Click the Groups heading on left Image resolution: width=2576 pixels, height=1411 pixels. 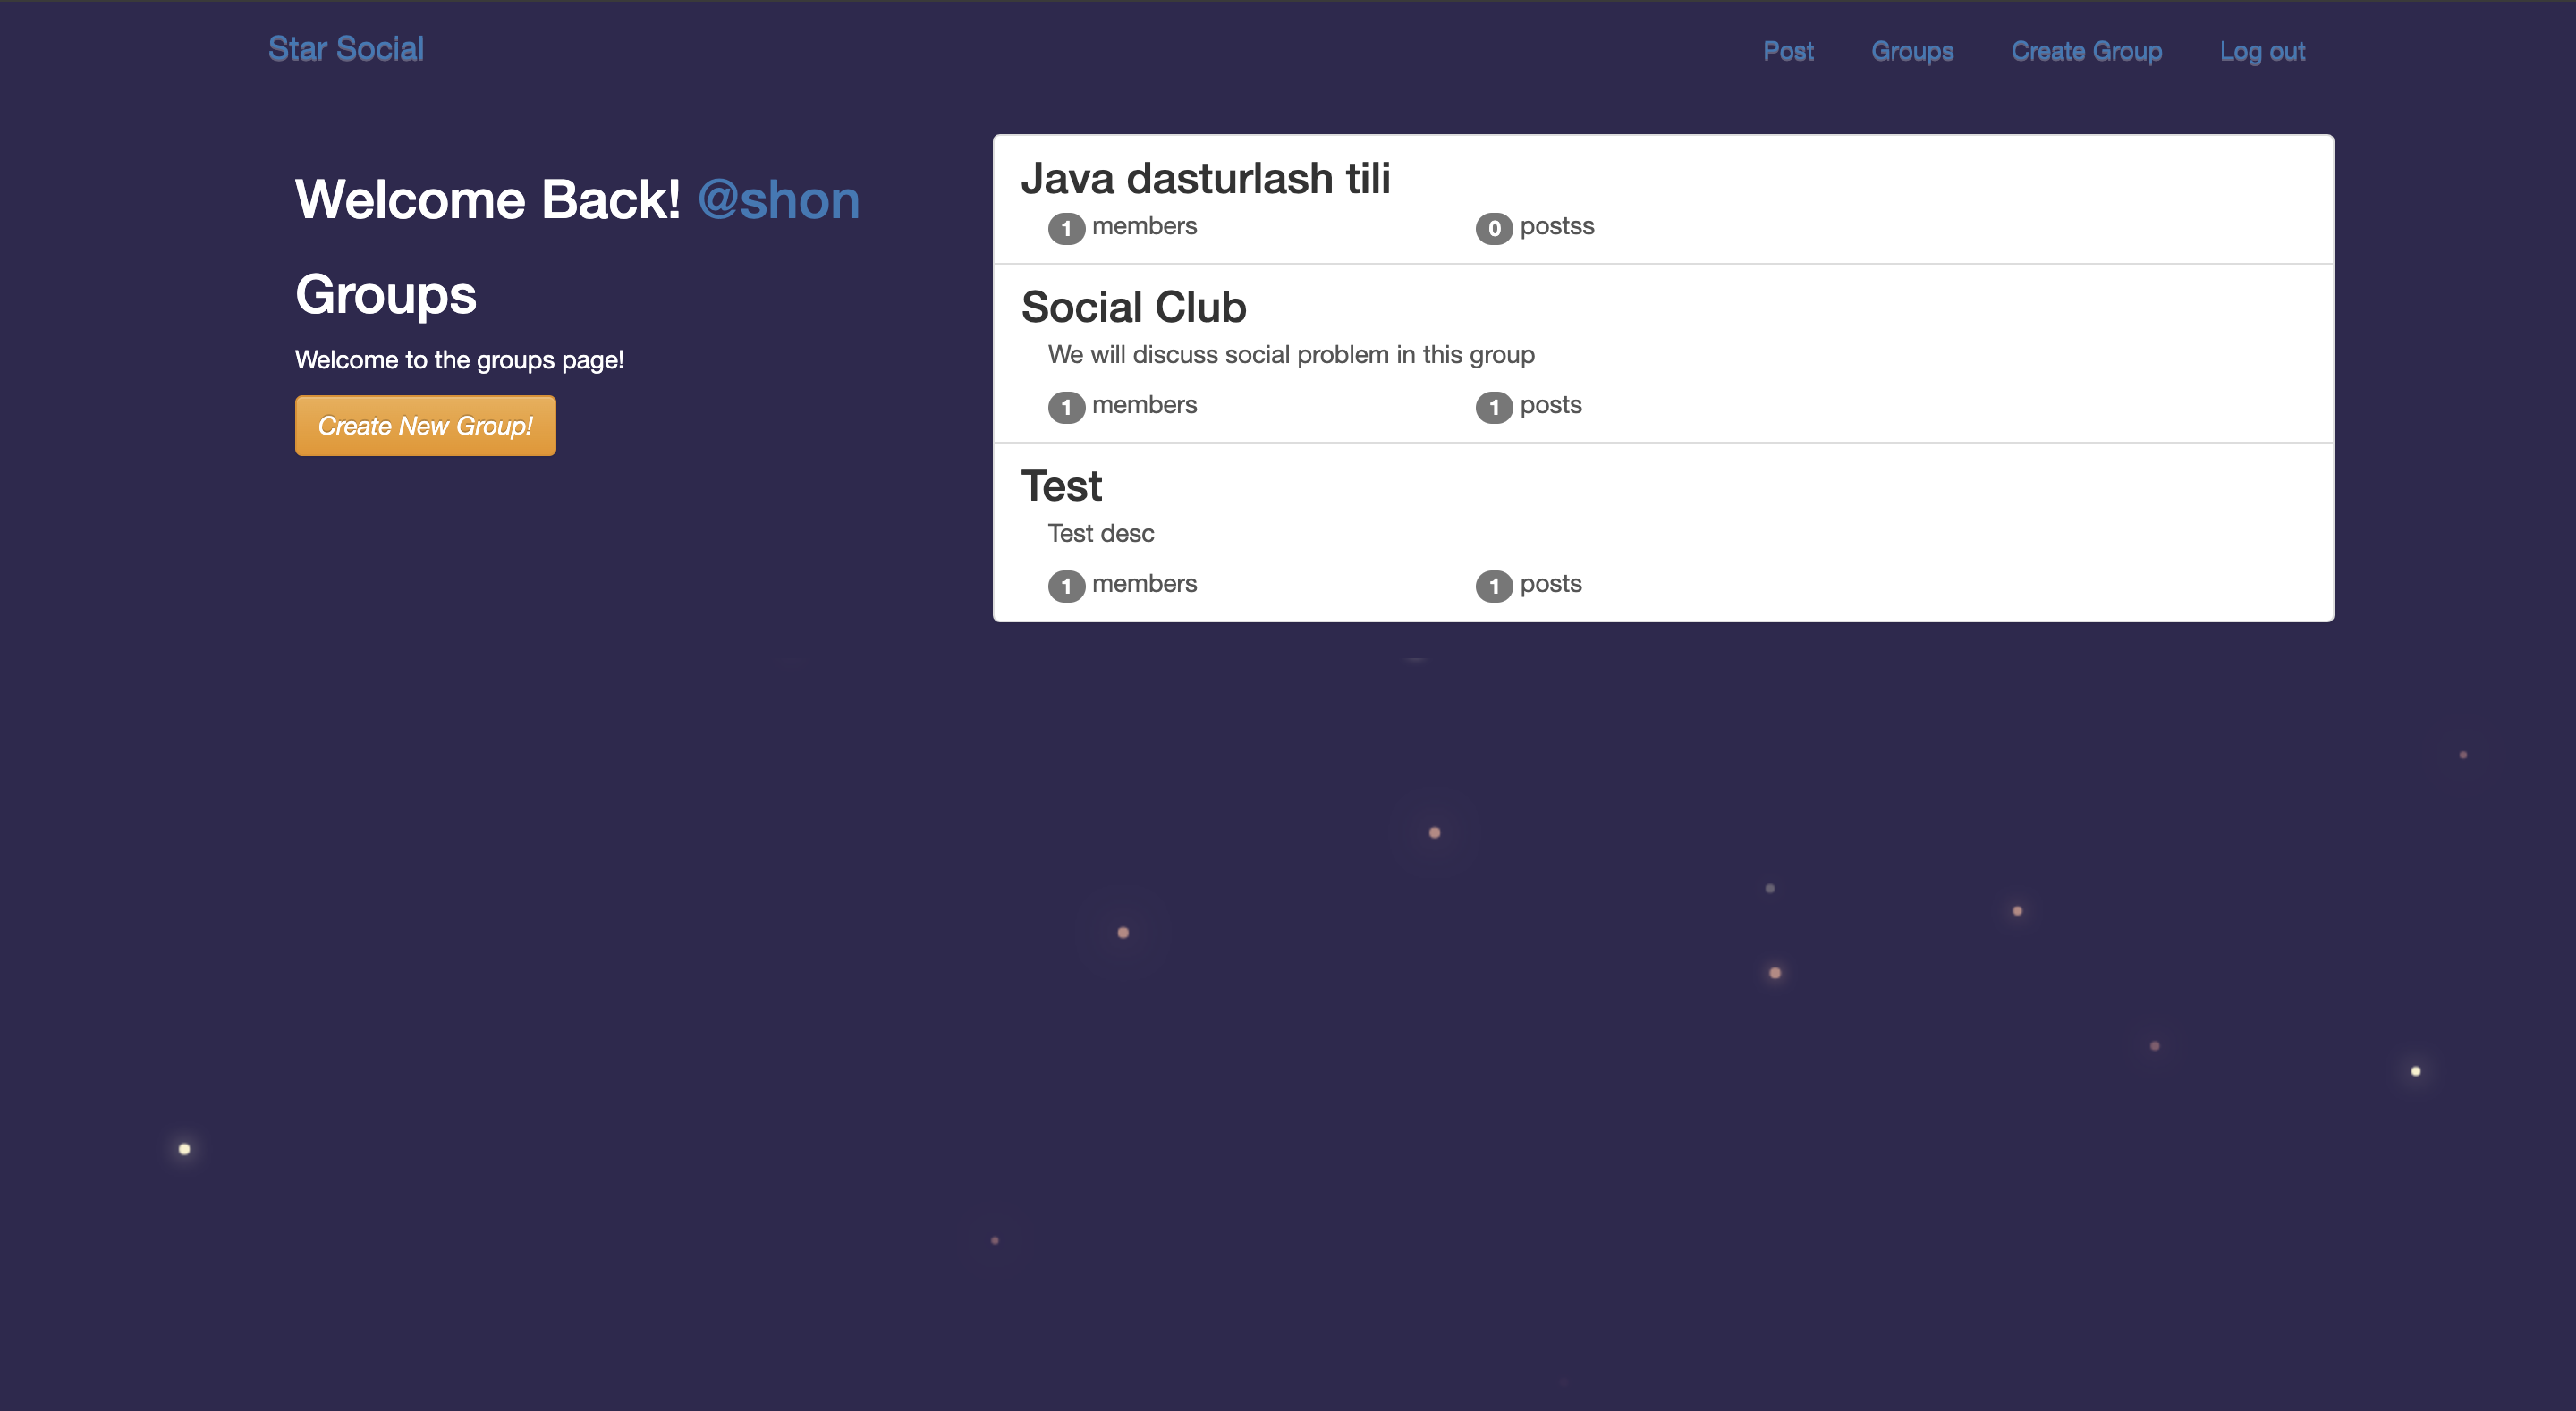point(385,295)
